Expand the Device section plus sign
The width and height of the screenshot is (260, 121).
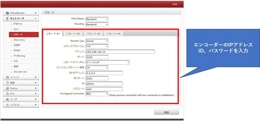click(36, 88)
